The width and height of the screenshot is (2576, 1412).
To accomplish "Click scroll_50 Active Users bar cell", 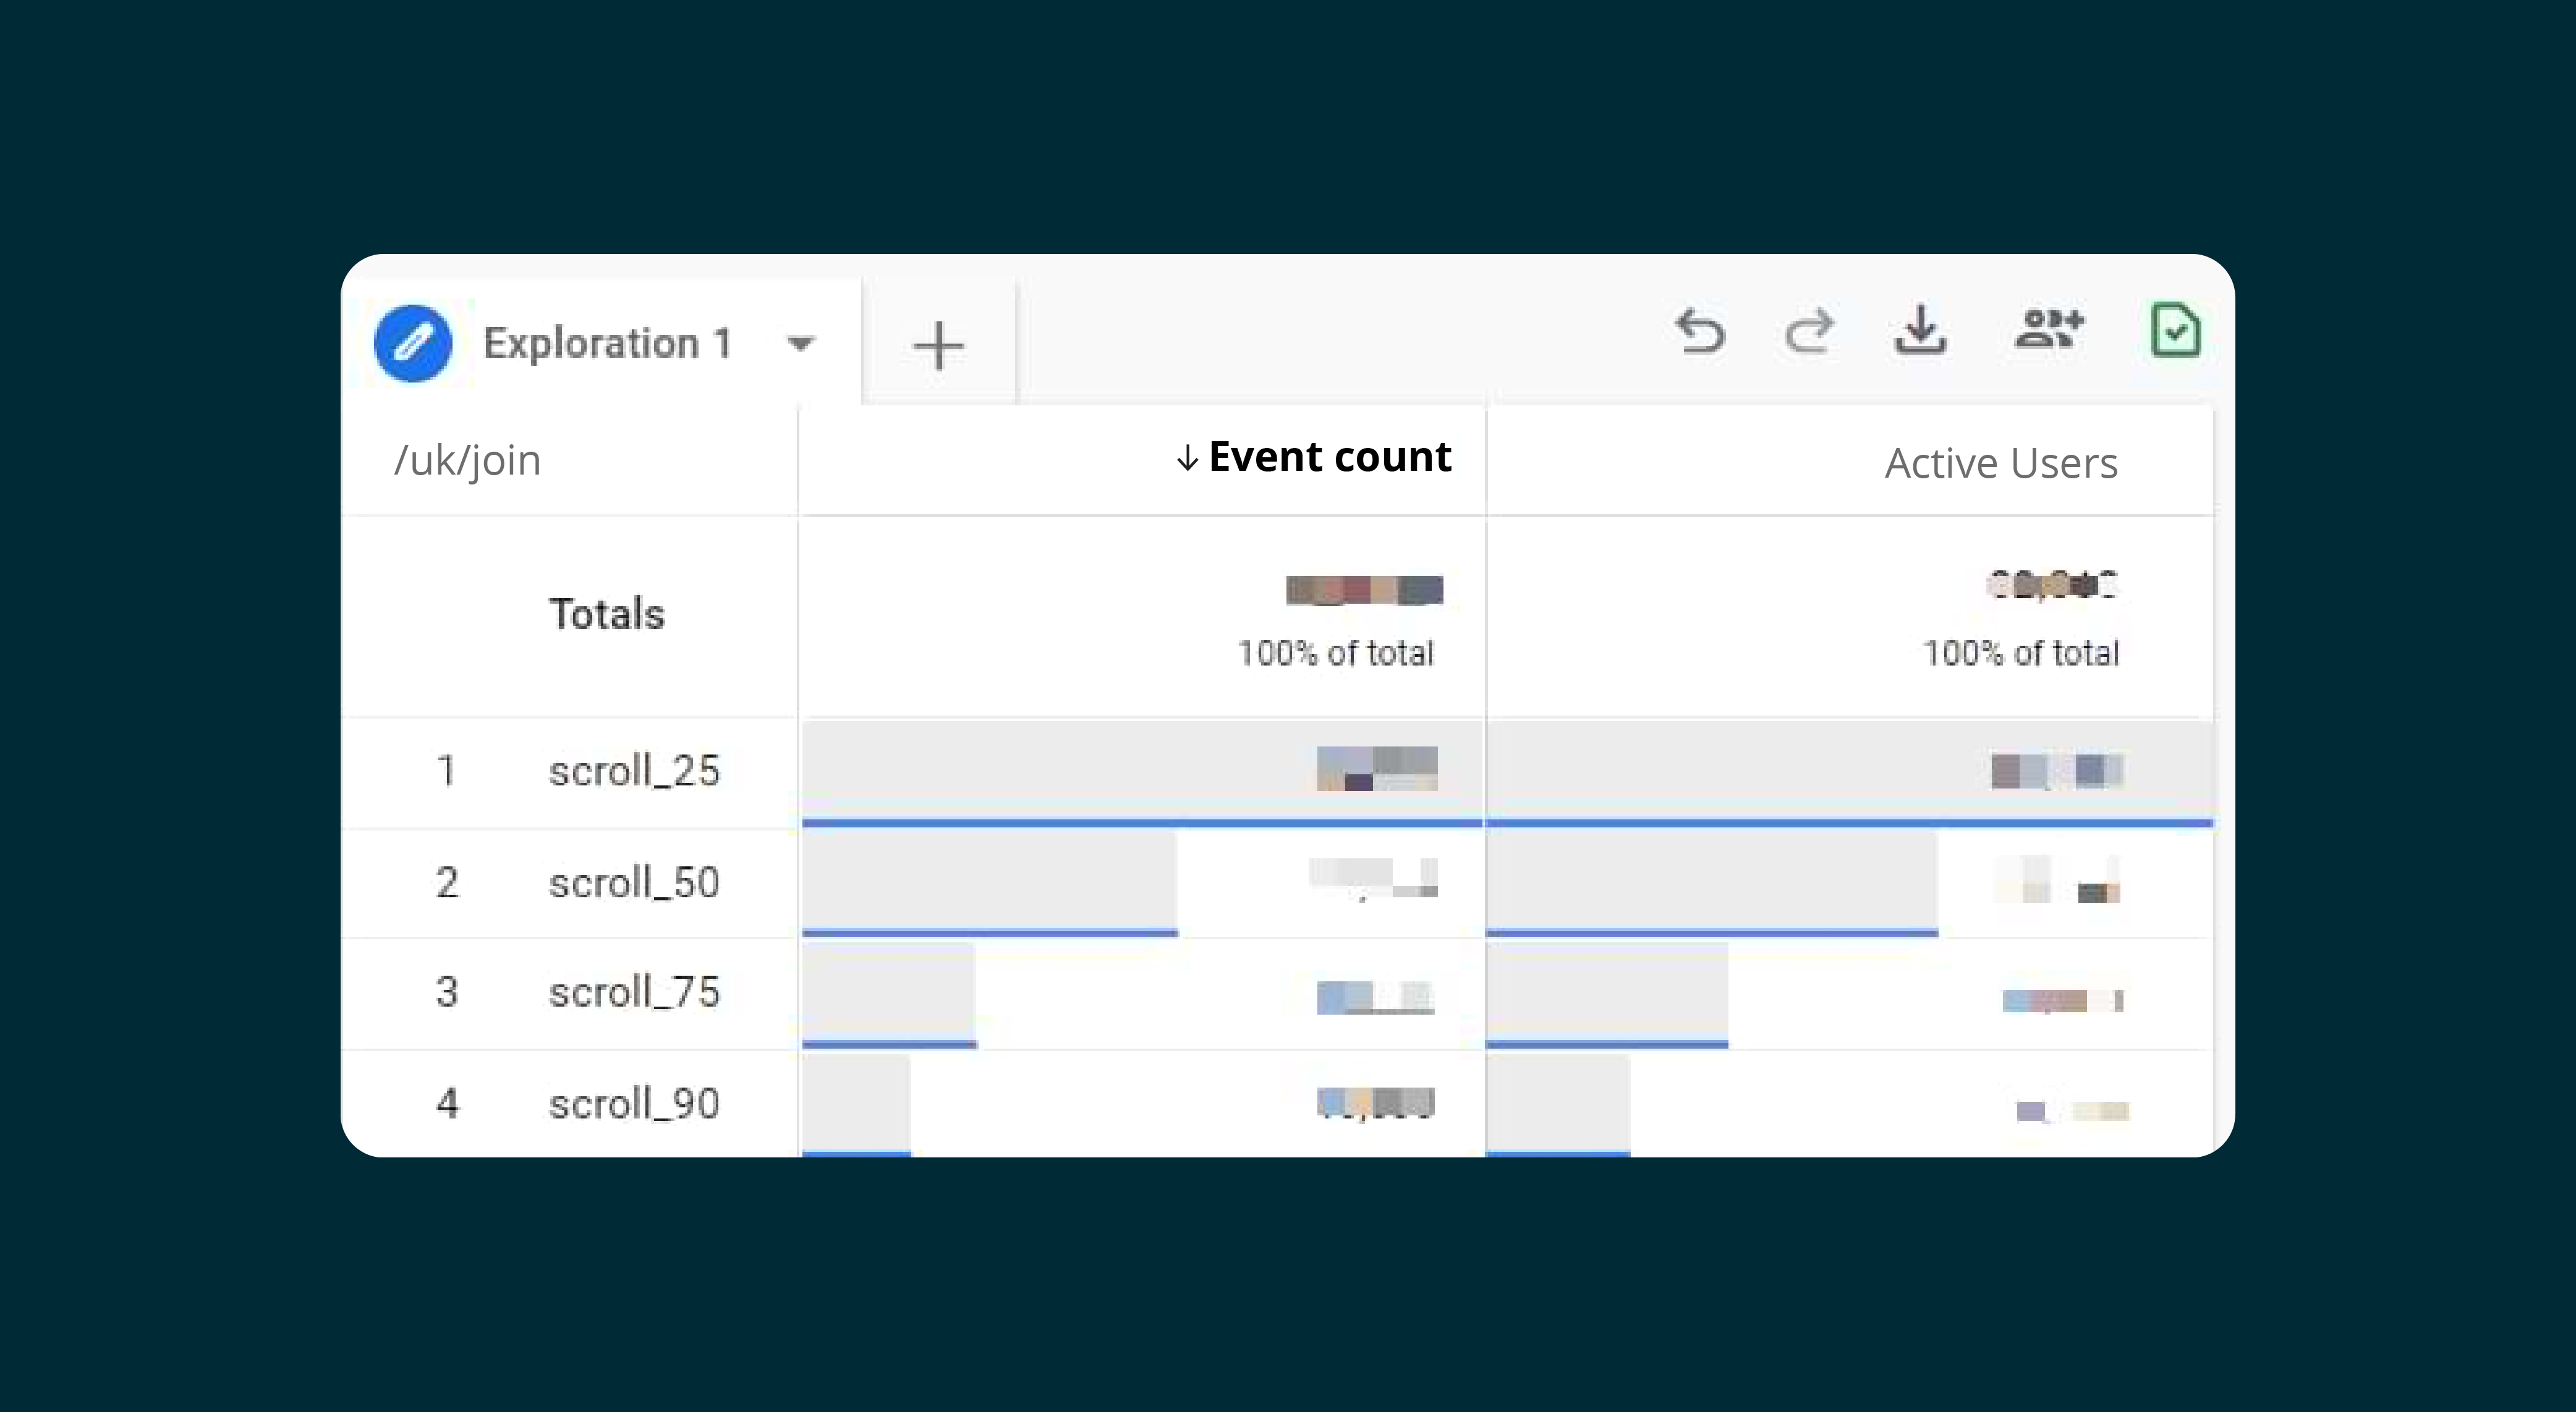I will [1712, 884].
